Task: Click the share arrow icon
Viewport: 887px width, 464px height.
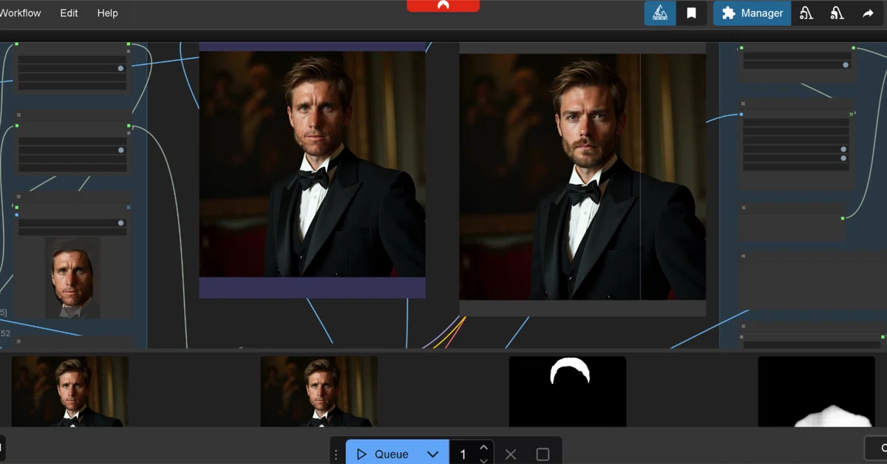Action: point(868,13)
